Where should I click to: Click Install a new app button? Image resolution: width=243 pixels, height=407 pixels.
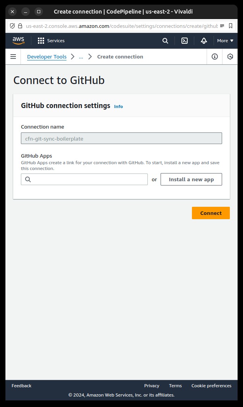coord(192,179)
